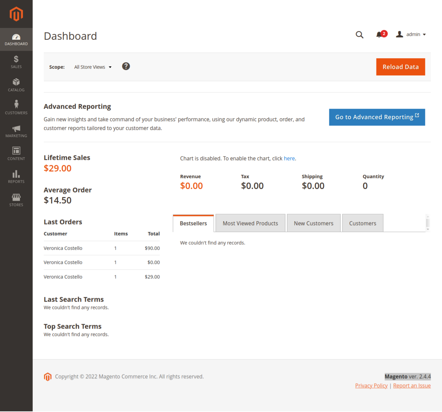Click the Stores sidebar icon

tap(16, 200)
